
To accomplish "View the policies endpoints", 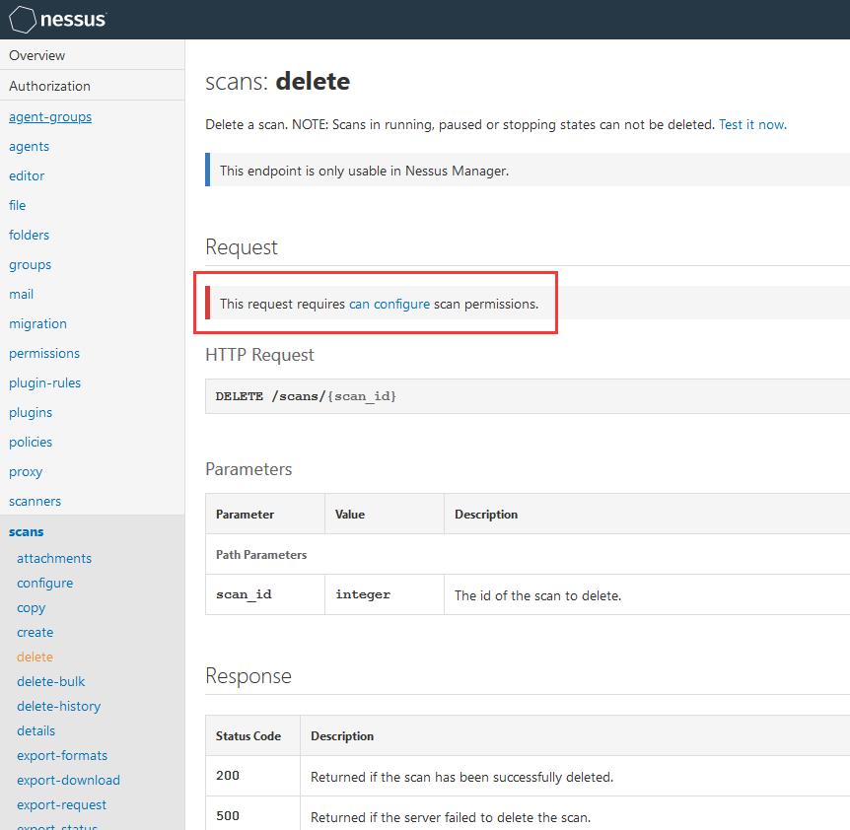I will 30,442.
